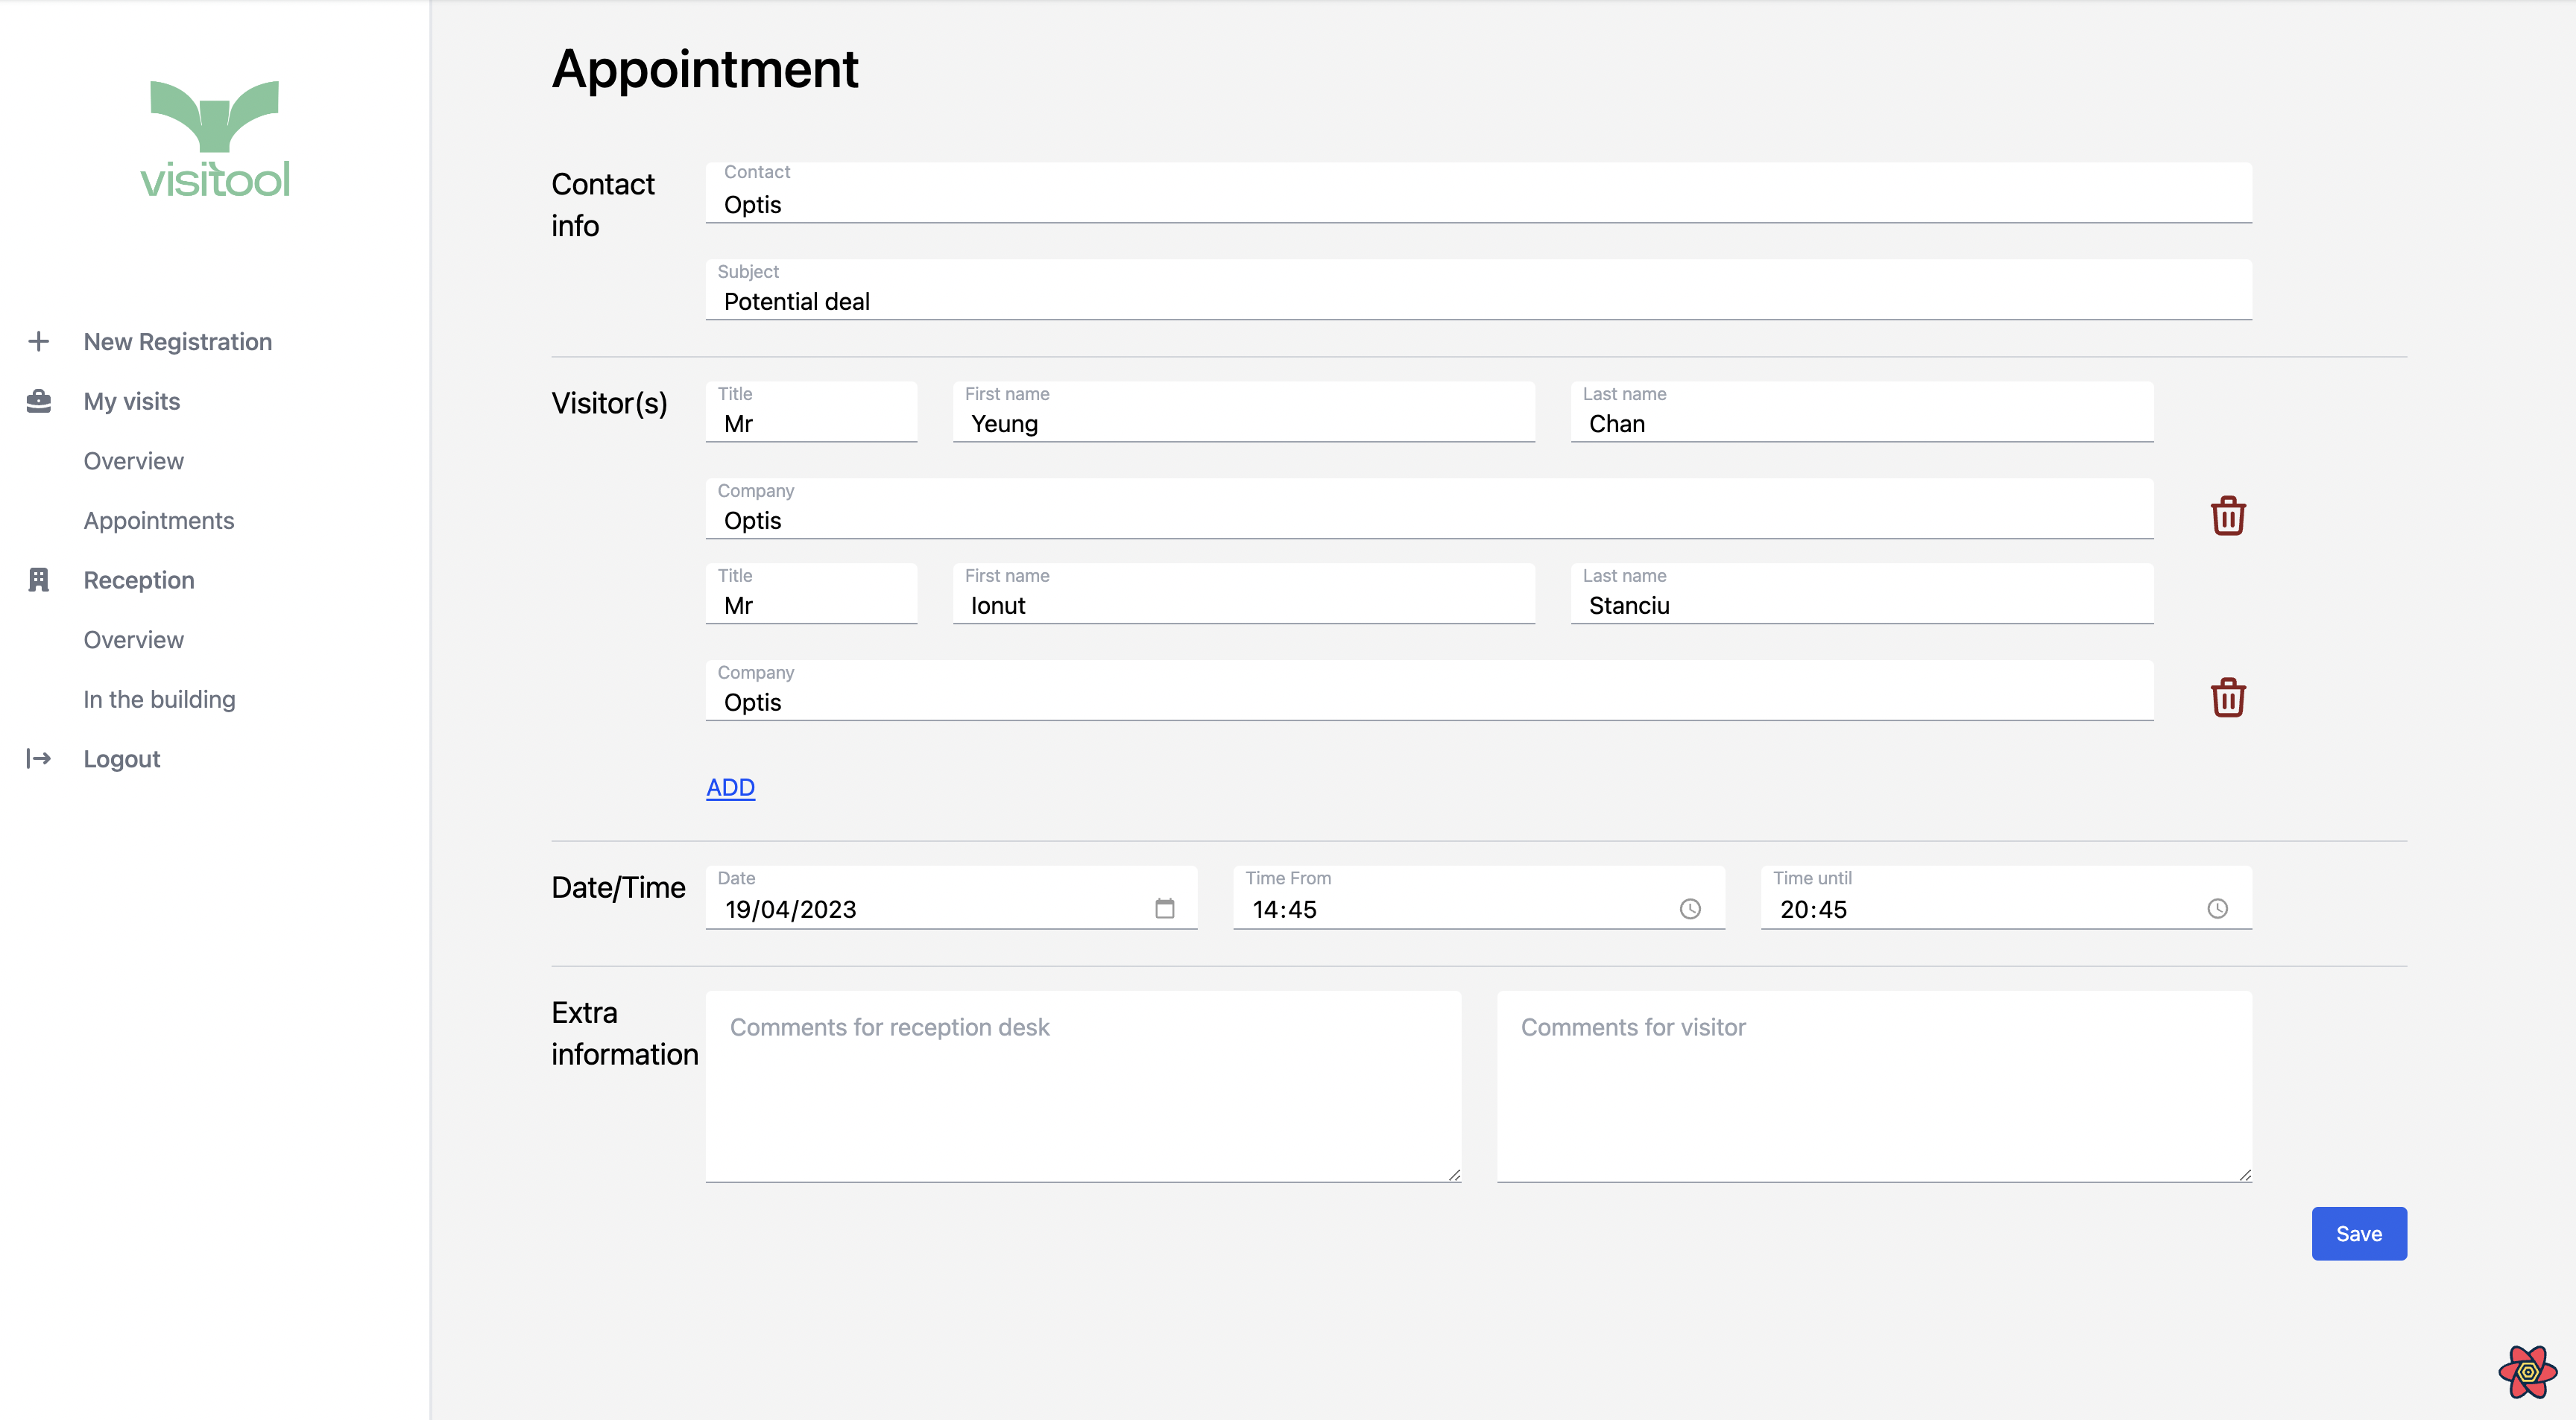Click the Contact info section label
This screenshot has width=2576, height=1420.
[x=603, y=205]
